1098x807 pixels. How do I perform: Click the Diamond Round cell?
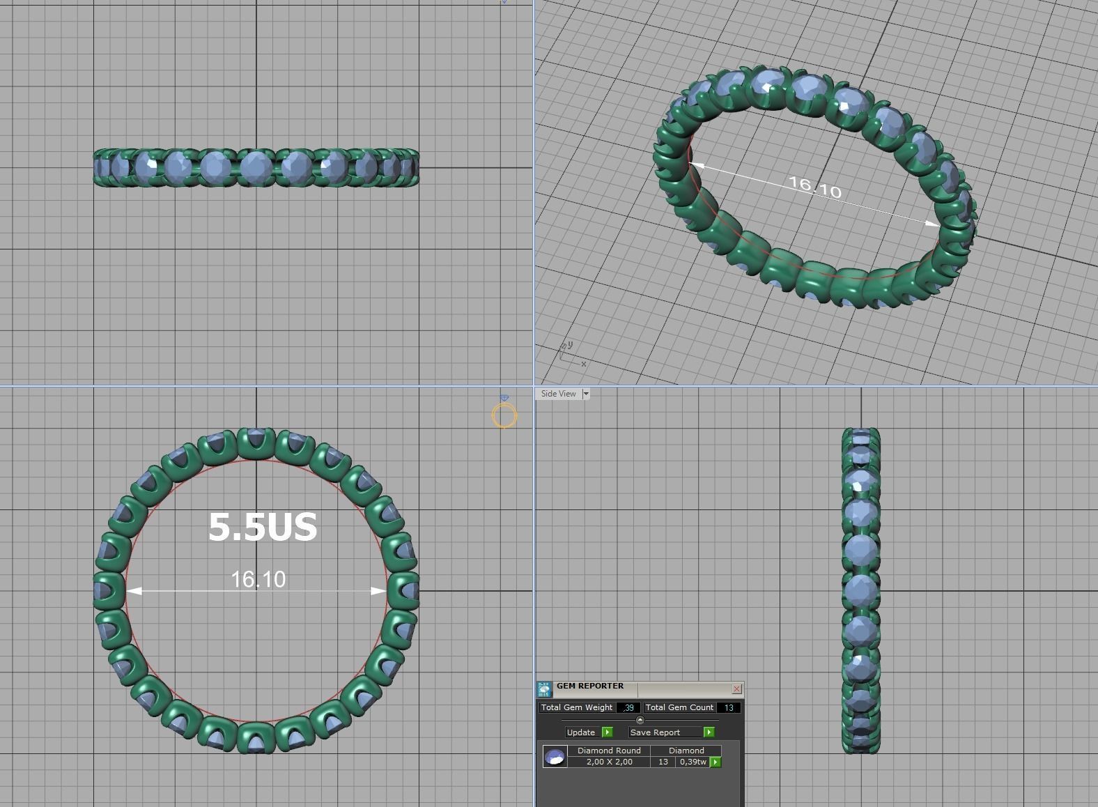click(x=609, y=751)
